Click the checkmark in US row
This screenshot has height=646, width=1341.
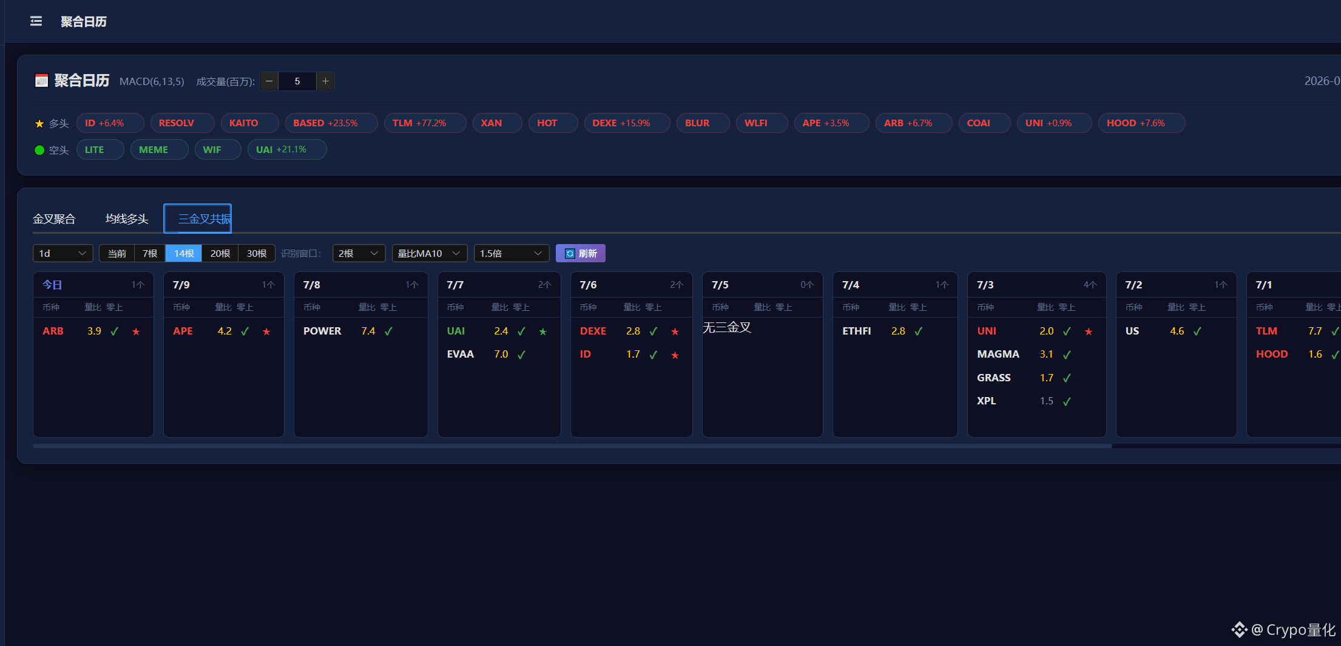[1197, 331]
